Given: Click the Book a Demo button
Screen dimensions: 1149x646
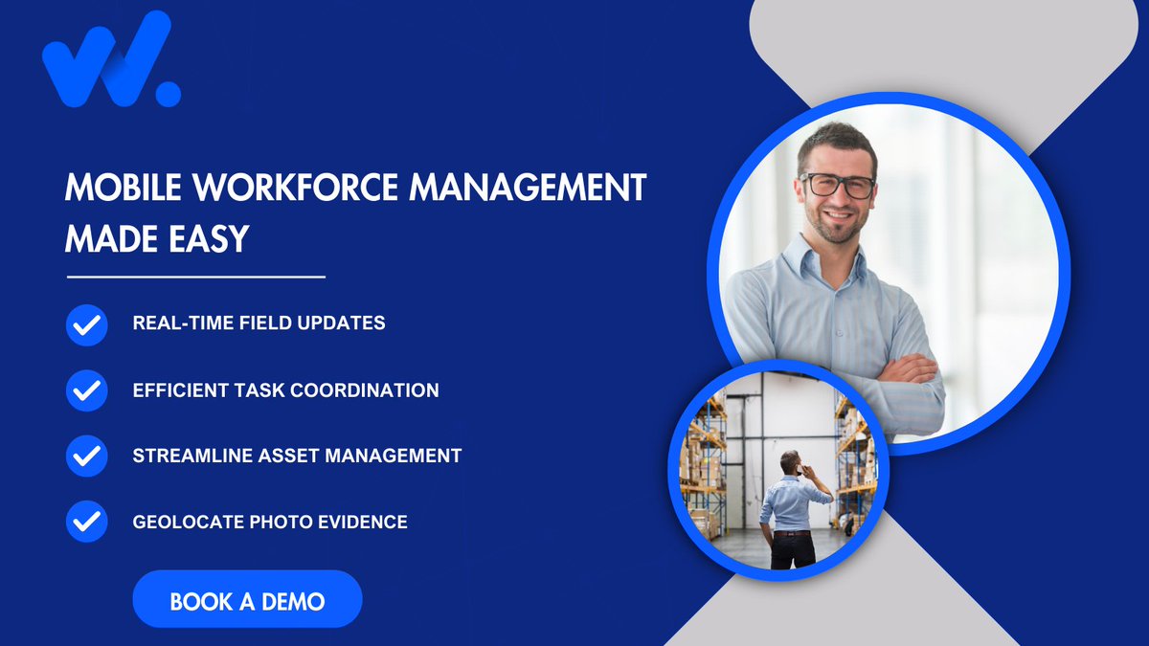Looking at the screenshot, I should [247, 600].
